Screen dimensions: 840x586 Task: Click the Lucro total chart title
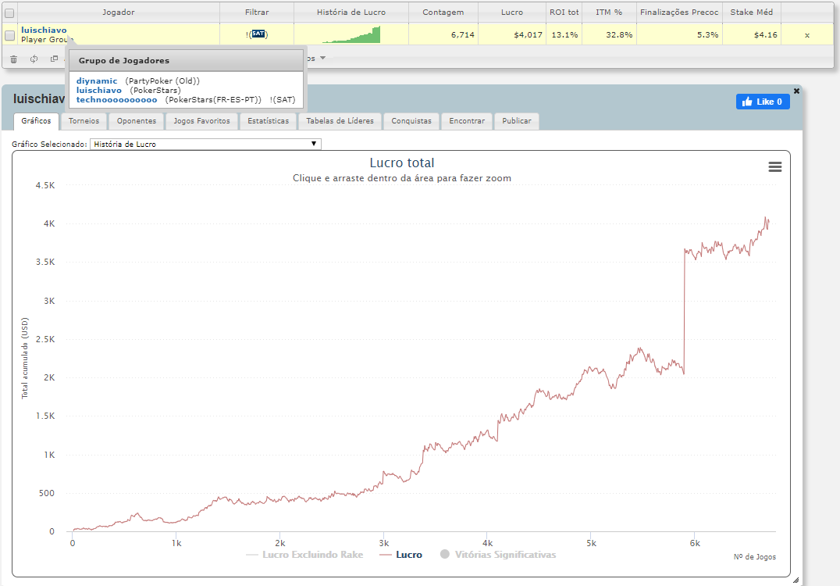[402, 163]
